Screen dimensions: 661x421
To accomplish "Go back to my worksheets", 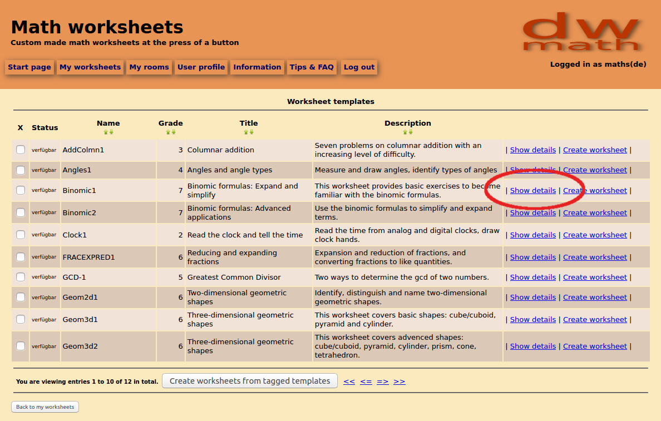I will (x=45, y=407).
